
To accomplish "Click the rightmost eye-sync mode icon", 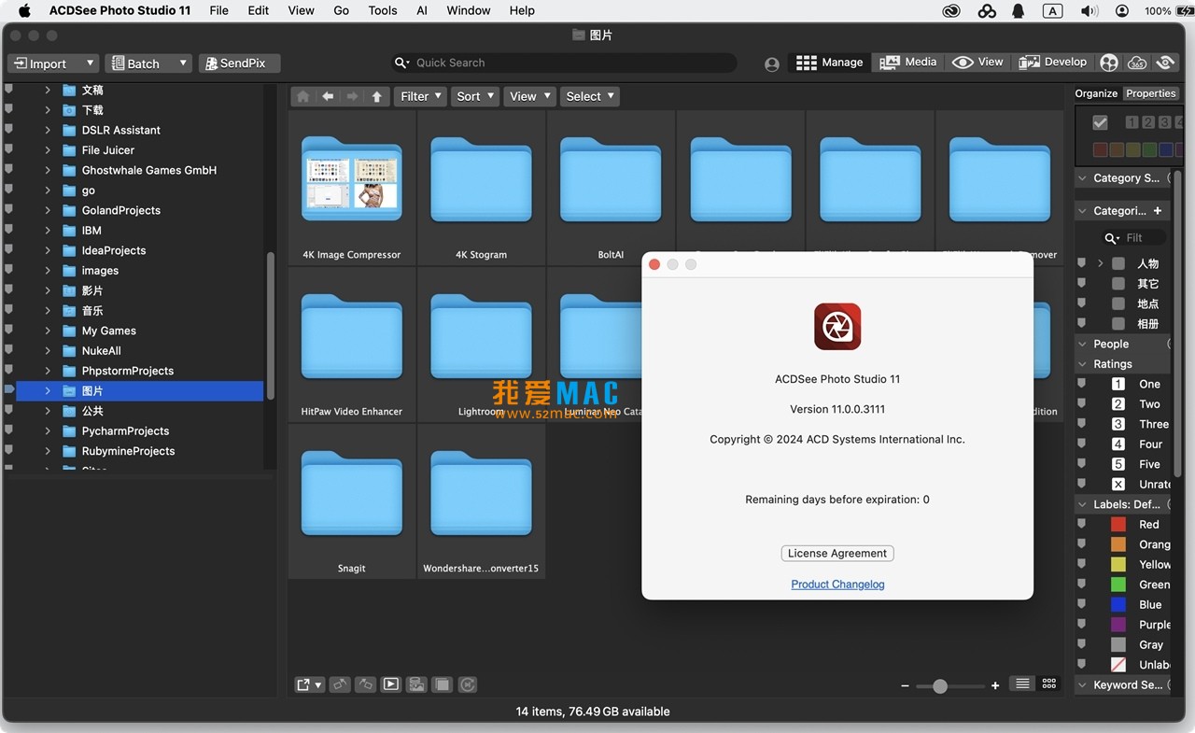I will [1165, 63].
